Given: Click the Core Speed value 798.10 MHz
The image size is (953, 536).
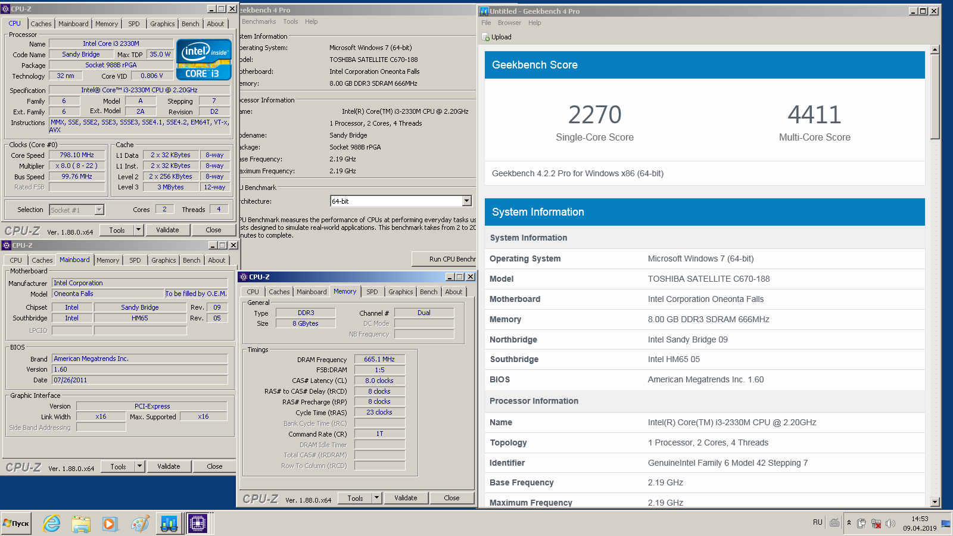Looking at the screenshot, I should pos(77,155).
